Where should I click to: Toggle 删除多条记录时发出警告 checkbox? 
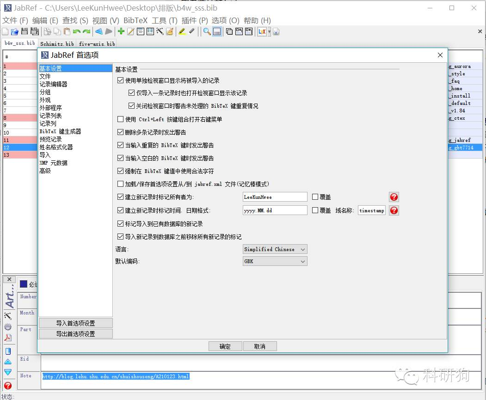pos(121,132)
